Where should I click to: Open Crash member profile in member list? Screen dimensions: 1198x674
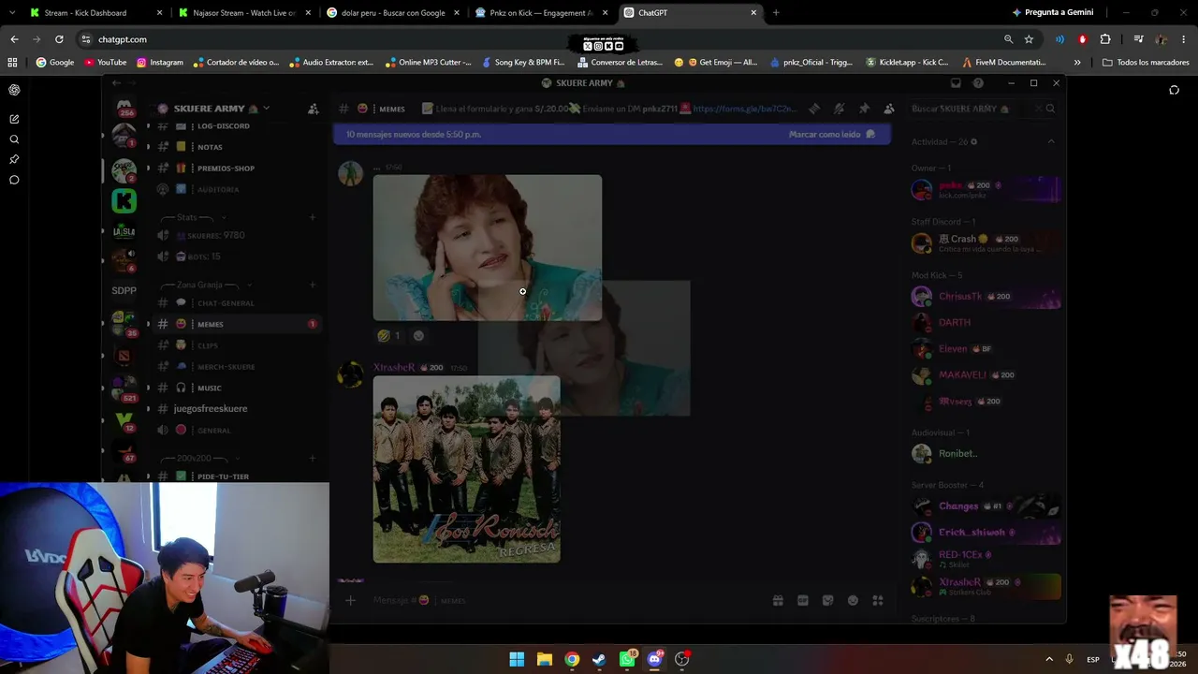click(986, 243)
